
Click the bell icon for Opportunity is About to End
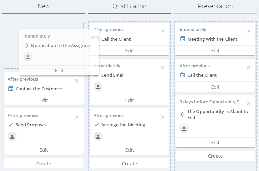[183, 114]
